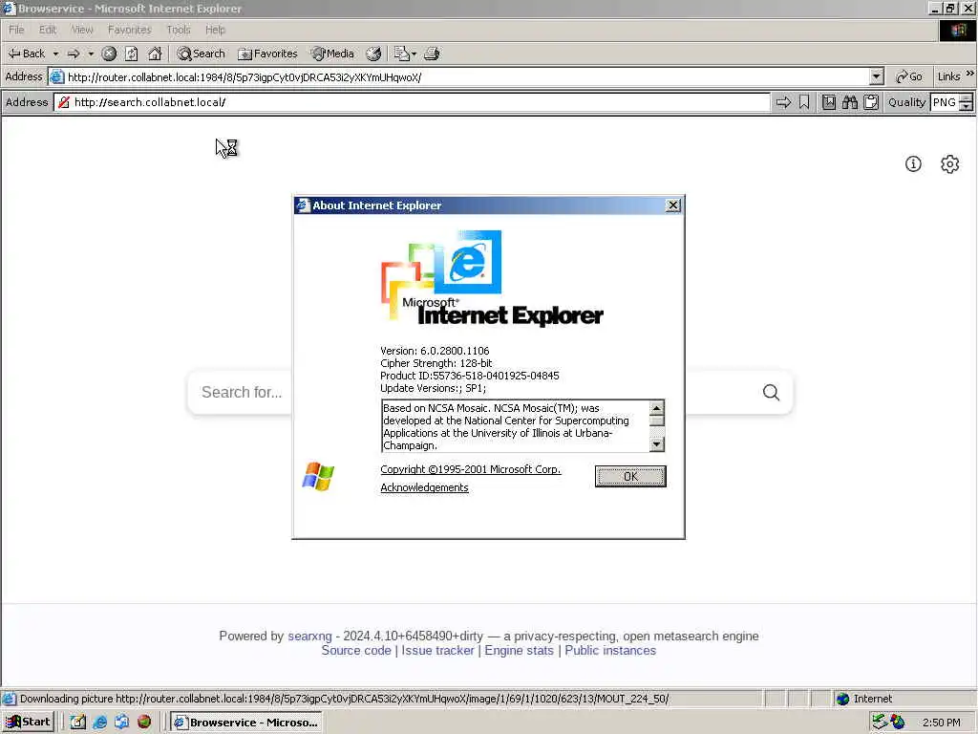Click the Mail toolbar icon
Viewport: 978px width, 734px height.
tap(401, 54)
